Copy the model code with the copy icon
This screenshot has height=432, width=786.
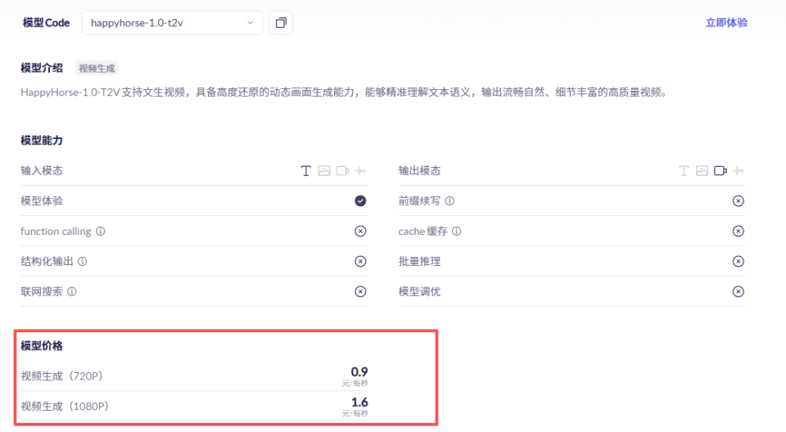point(281,23)
